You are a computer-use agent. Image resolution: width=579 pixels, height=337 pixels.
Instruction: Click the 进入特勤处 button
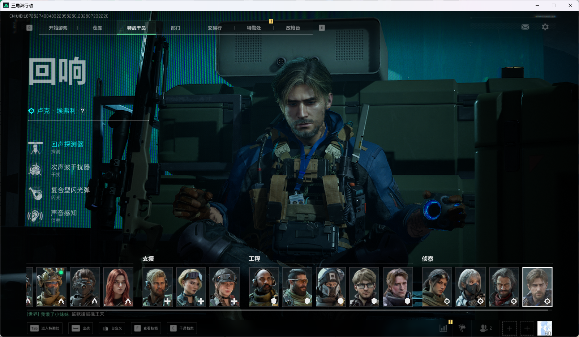(x=45, y=328)
